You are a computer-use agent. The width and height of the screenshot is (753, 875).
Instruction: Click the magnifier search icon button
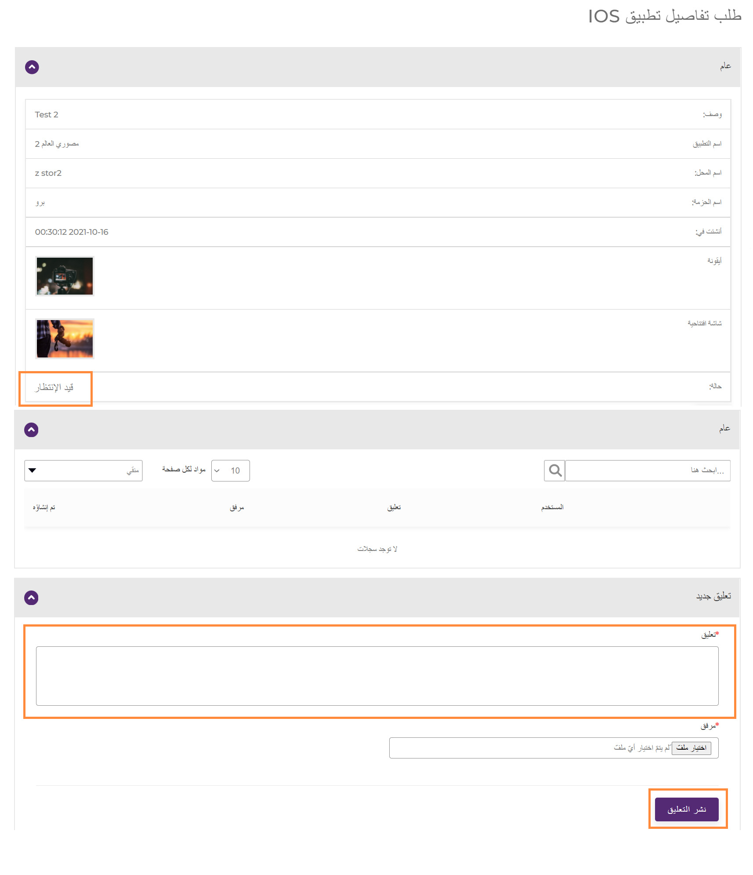coord(554,470)
